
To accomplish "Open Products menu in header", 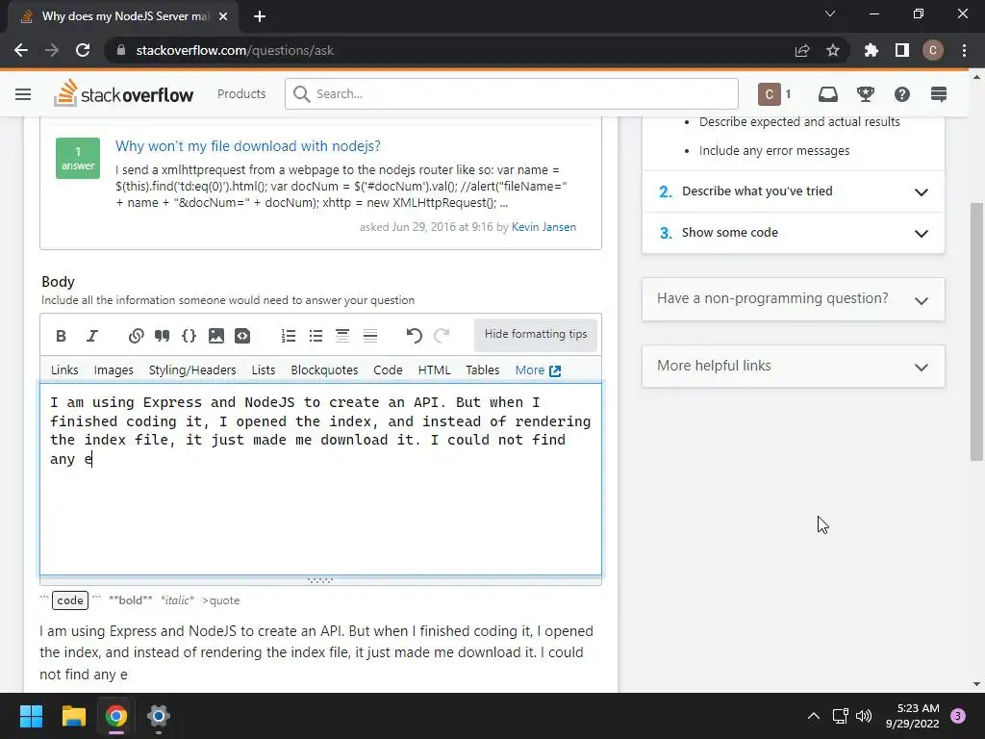I will pos(241,93).
